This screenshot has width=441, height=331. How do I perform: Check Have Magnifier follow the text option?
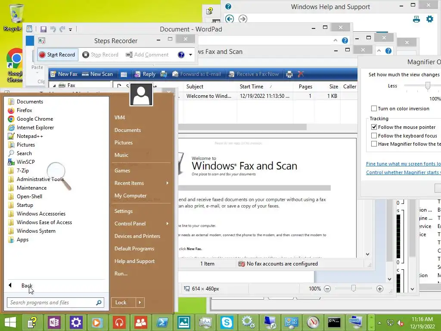374,144
